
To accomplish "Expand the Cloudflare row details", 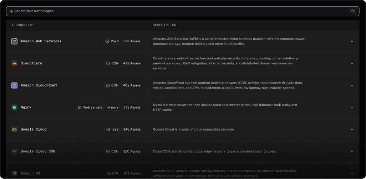I will click(352, 63).
